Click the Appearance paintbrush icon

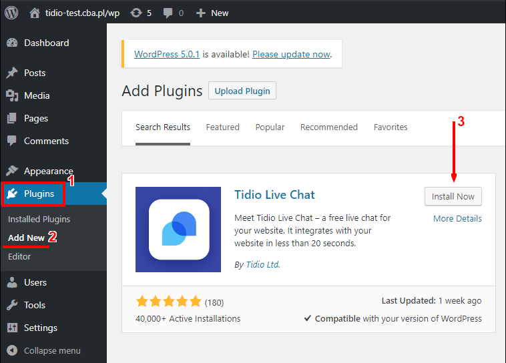pos(12,171)
